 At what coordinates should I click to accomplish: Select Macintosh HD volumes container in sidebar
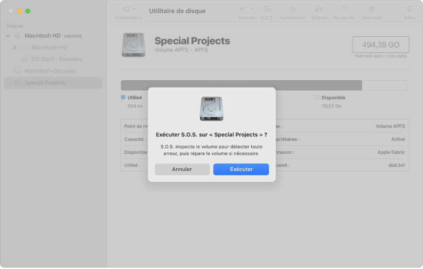[53, 36]
